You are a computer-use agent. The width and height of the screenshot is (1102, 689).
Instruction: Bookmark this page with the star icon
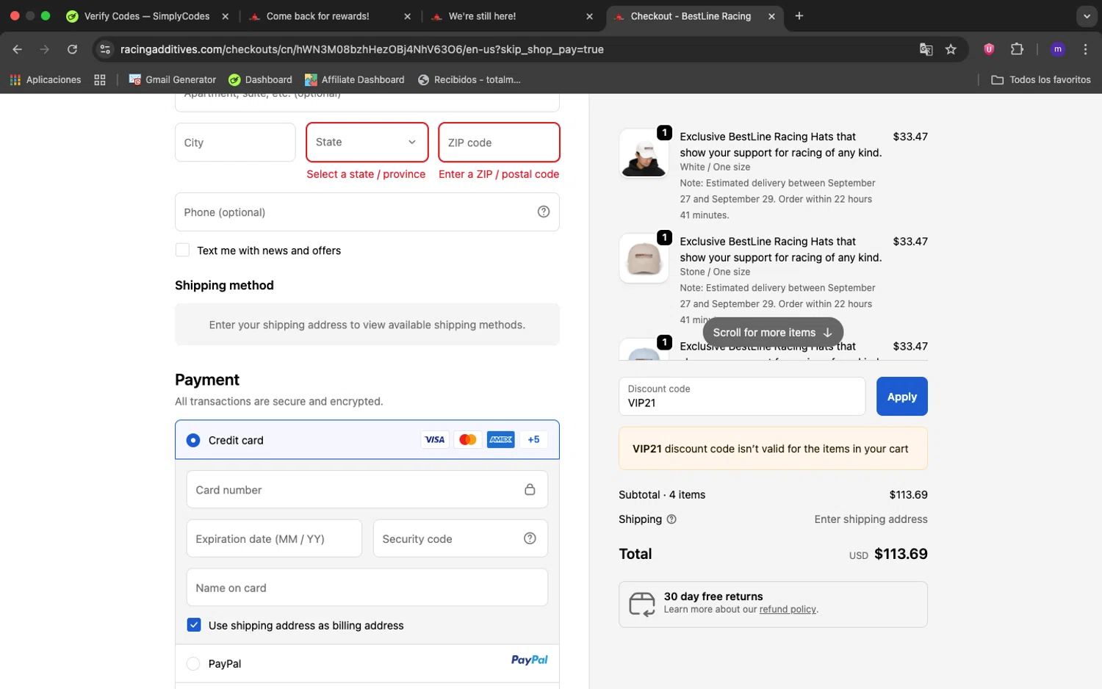pyautogui.click(x=951, y=49)
